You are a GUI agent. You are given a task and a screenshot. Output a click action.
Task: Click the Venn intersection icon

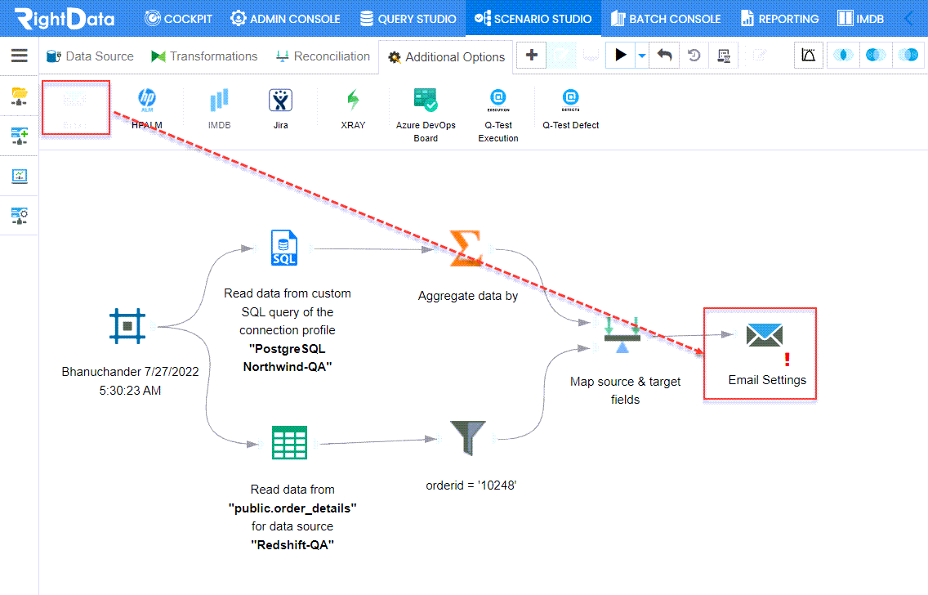[x=843, y=55]
